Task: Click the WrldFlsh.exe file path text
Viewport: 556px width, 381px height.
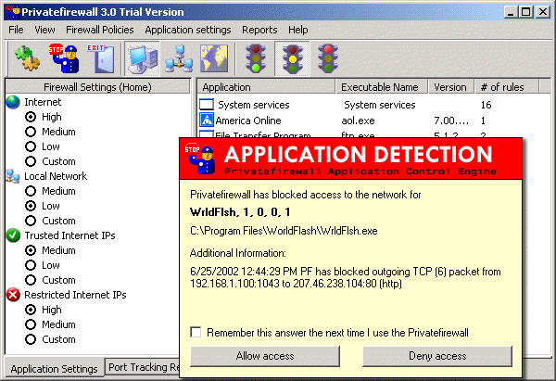Action: click(x=284, y=231)
